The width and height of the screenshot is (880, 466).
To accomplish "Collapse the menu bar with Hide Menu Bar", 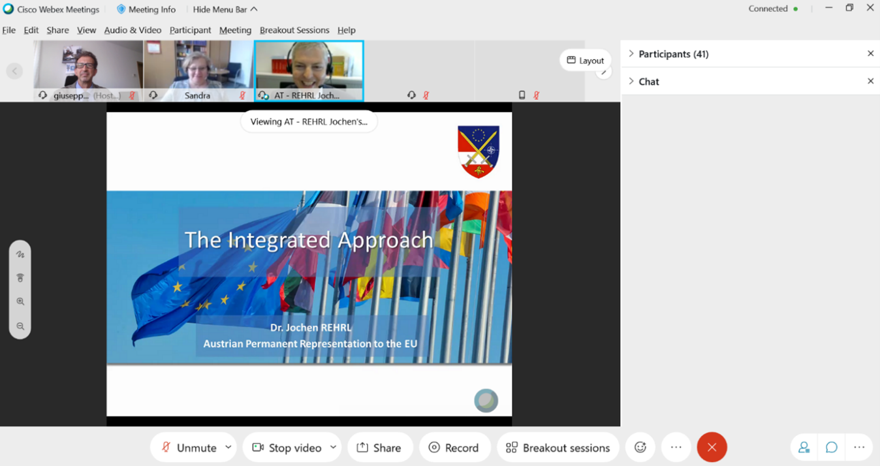I will (225, 9).
